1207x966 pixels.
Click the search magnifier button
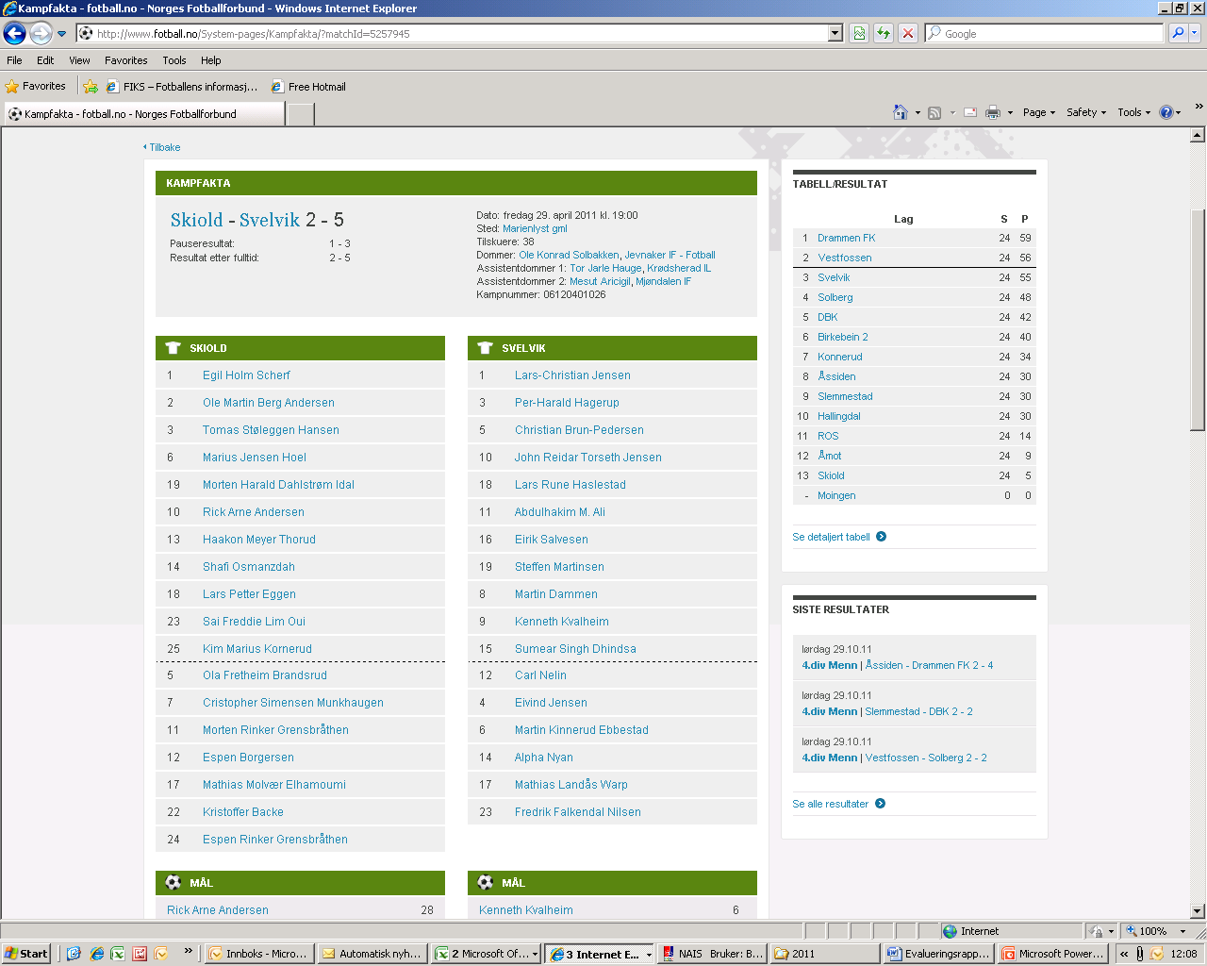pos(1178,33)
